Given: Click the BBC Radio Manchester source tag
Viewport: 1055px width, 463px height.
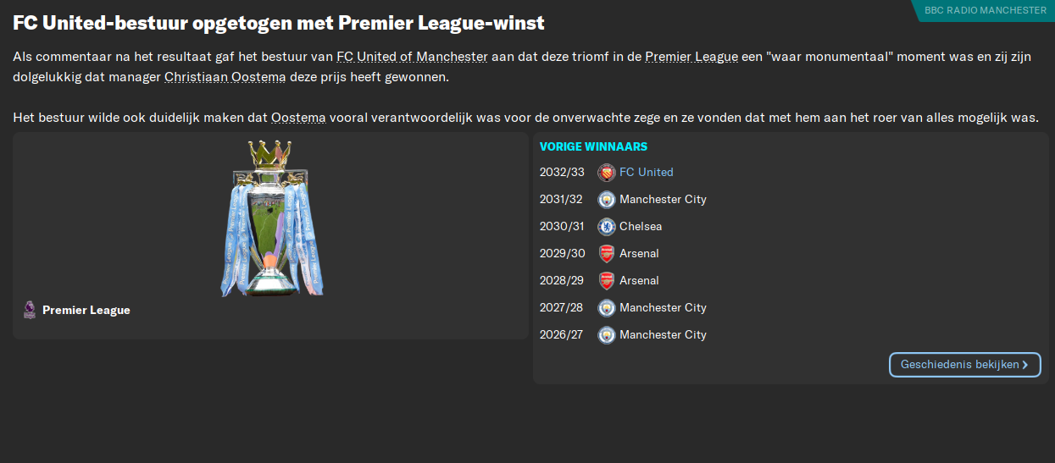Looking at the screenshot, I should tap(985, 10).
